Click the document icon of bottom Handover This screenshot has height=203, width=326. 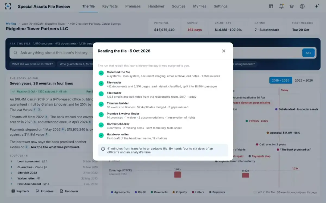(x=61, y=191)
